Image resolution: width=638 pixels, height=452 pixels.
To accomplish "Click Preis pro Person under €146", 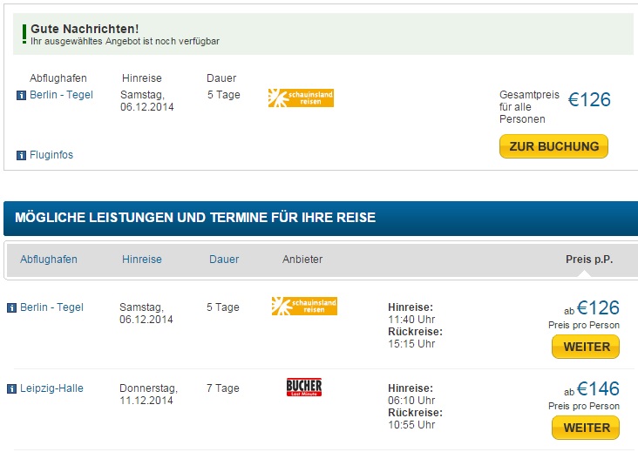I will pyautogui.click(x=584, y=406).
